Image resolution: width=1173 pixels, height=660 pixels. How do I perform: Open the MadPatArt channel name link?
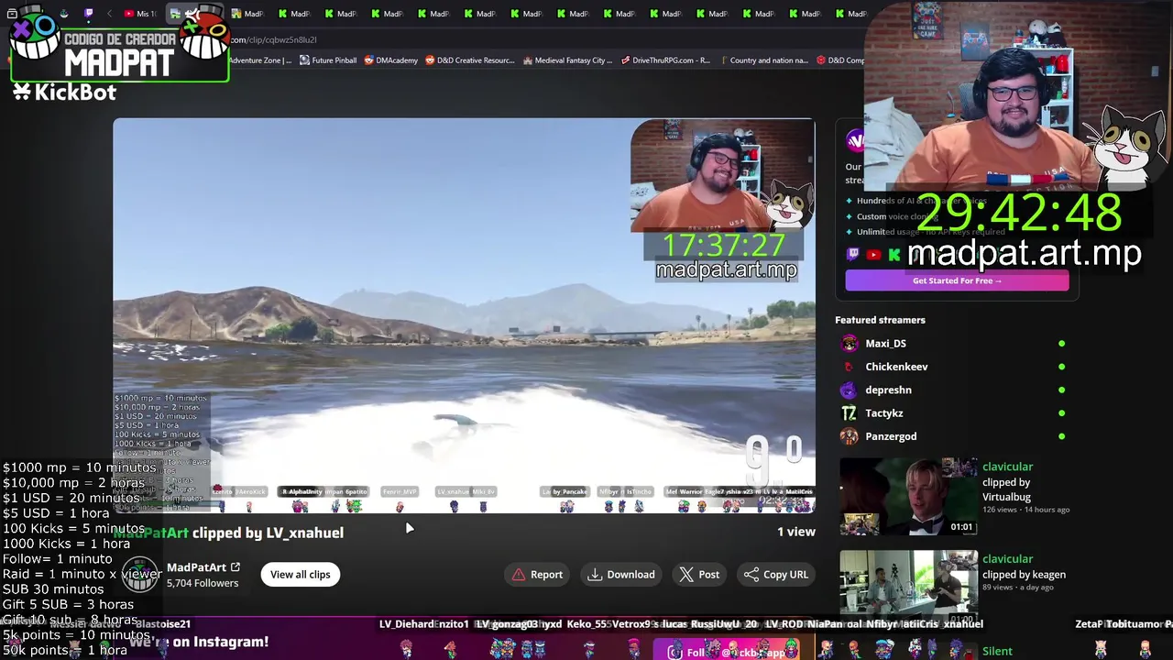[196, 567]
